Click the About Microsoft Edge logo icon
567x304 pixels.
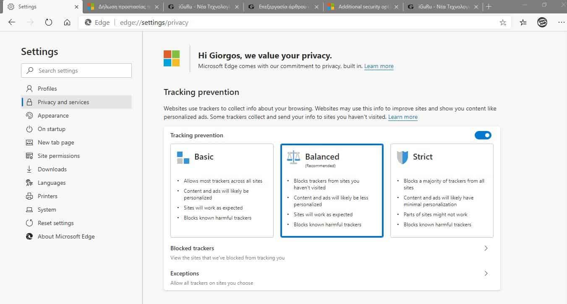(x=29, y=236)
